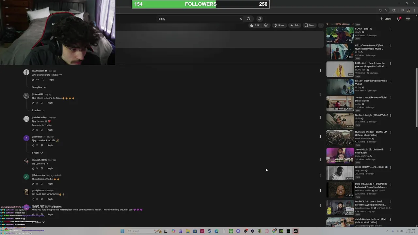The height and width of the screenshot is (235, 418).
Task: Expand the 36 replies thread
Action: click(39, 87)
